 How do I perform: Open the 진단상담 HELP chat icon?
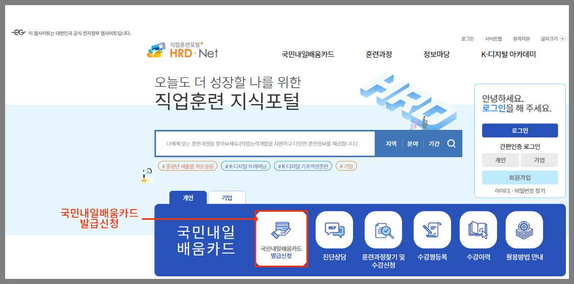click(334, 230)
